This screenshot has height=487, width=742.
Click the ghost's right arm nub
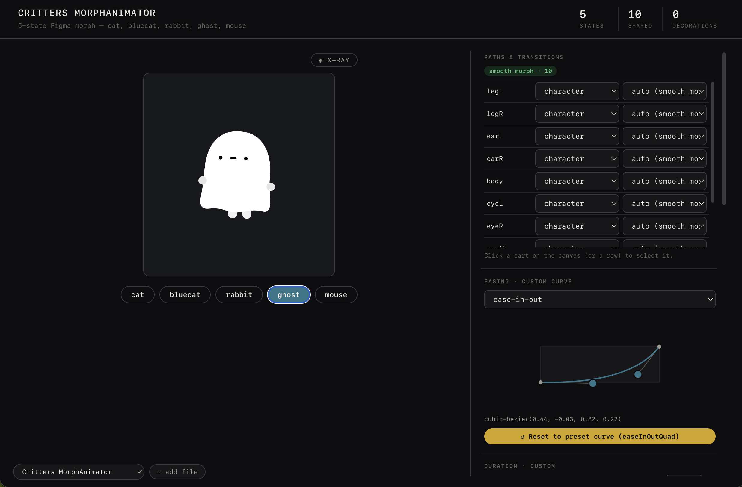coord(271,187)
